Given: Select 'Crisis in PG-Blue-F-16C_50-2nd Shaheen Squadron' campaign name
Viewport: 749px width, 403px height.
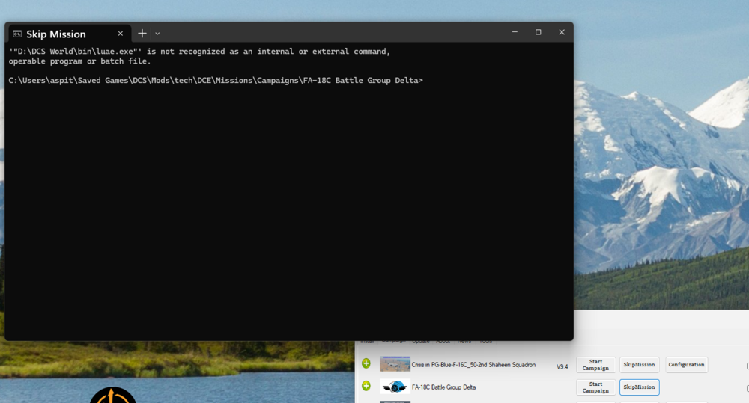Looking at the screenshot, I should [473, 365].
